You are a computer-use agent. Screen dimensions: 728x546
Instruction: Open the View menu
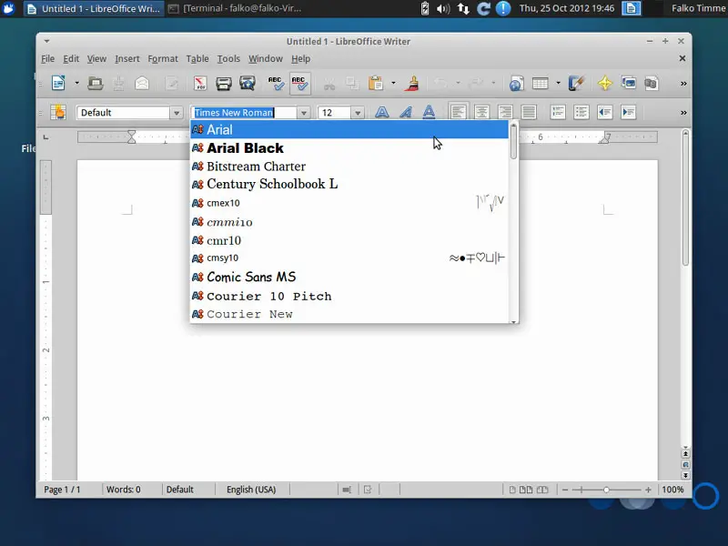[96, 59]
